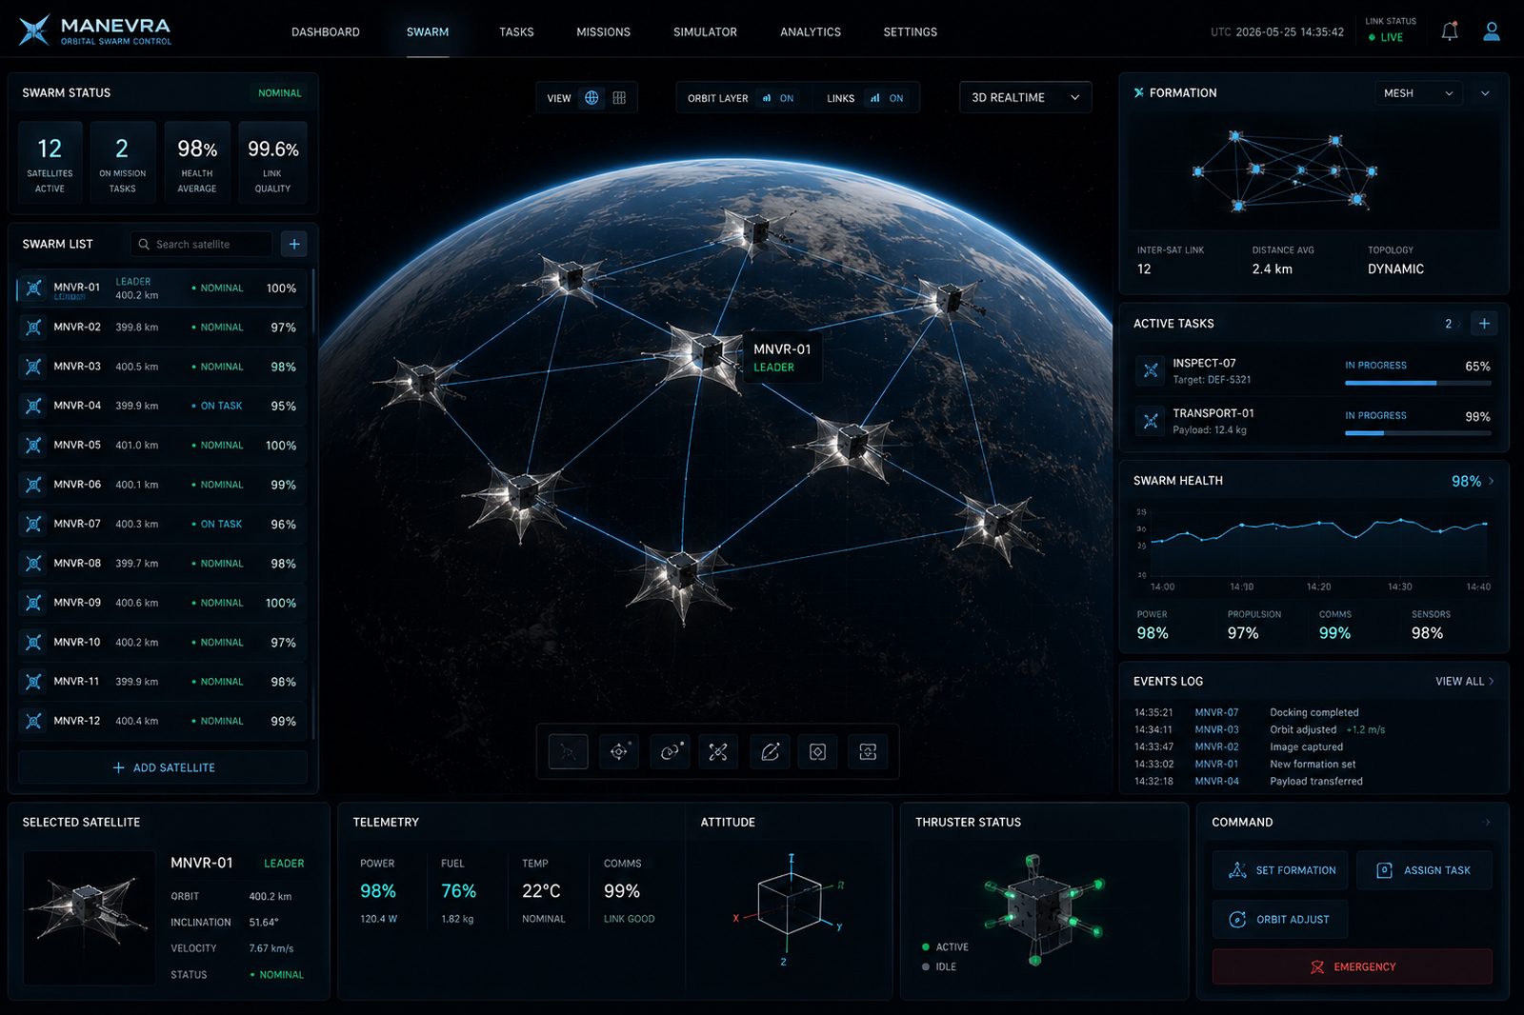Click the MNVR-12 satellite icon in the swarm list
Image resolution: width=1524 pixels, height=1015 pixels.
point(34,721)
